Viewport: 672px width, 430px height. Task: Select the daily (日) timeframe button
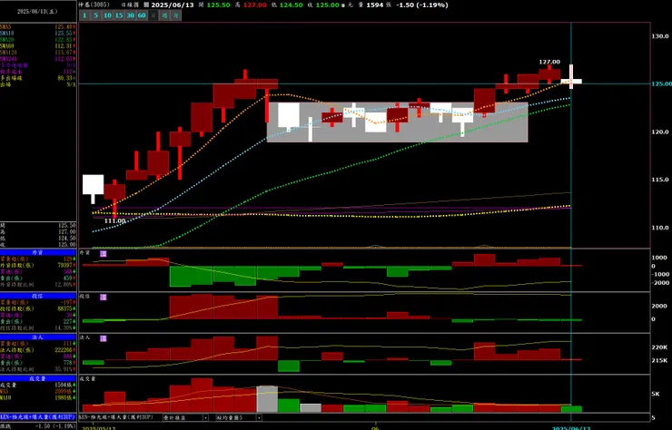153,15
